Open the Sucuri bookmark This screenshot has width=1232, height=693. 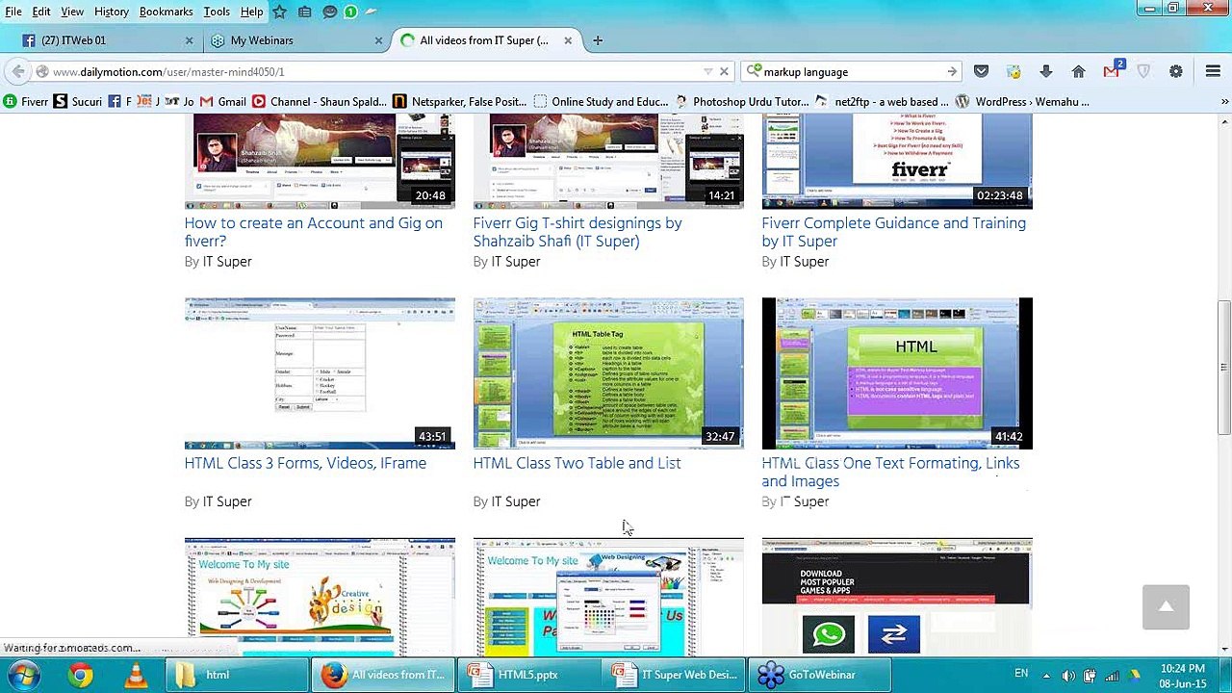[x=78, y=101]
